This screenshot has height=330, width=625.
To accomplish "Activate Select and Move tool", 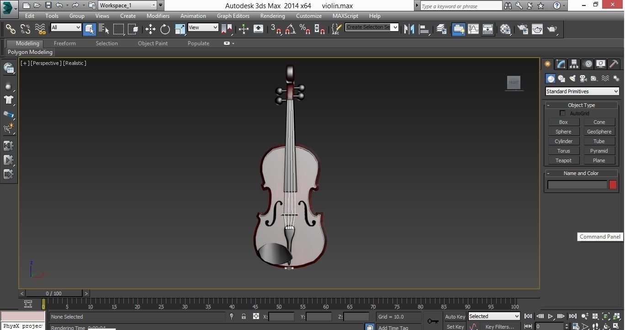I will (150, 29).
